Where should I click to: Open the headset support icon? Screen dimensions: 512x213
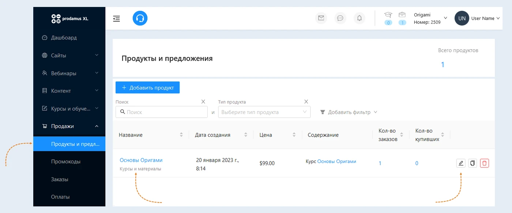(x=140, y=18)
